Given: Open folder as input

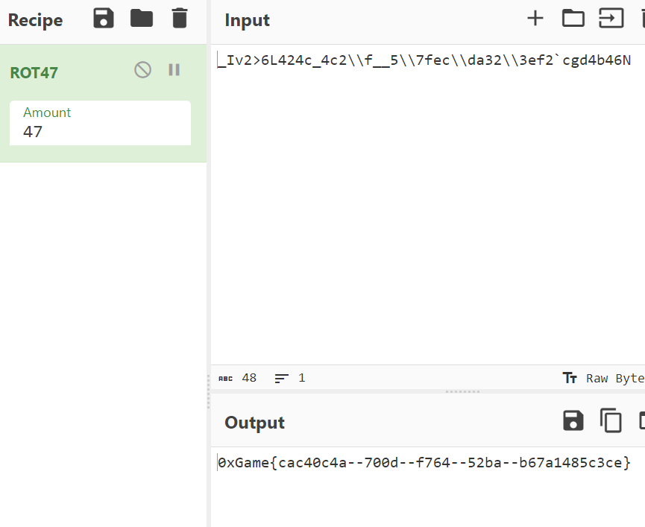Looking at the screenshot, I should pyautogui.click(x=573, y=19).
